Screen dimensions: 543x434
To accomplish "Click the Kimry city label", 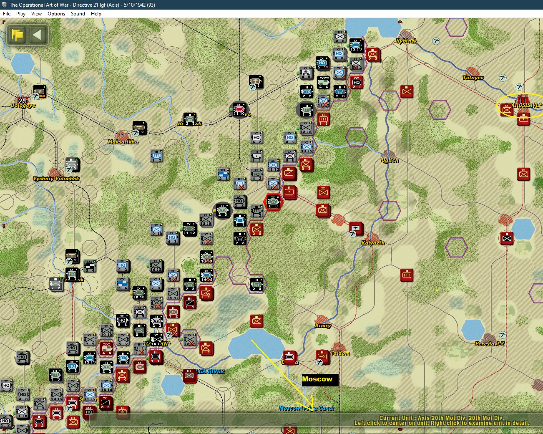I will [323, 325].
